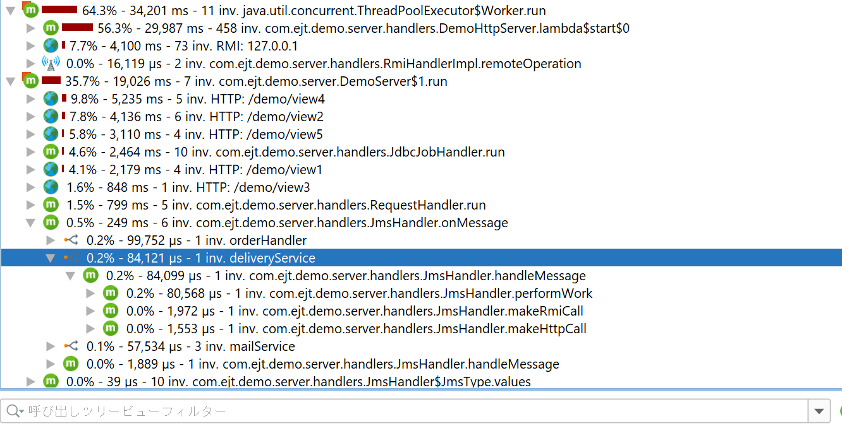Click globe icon of RMI: 127.0.0.1
842x426 pixels.
pos(51,46)
